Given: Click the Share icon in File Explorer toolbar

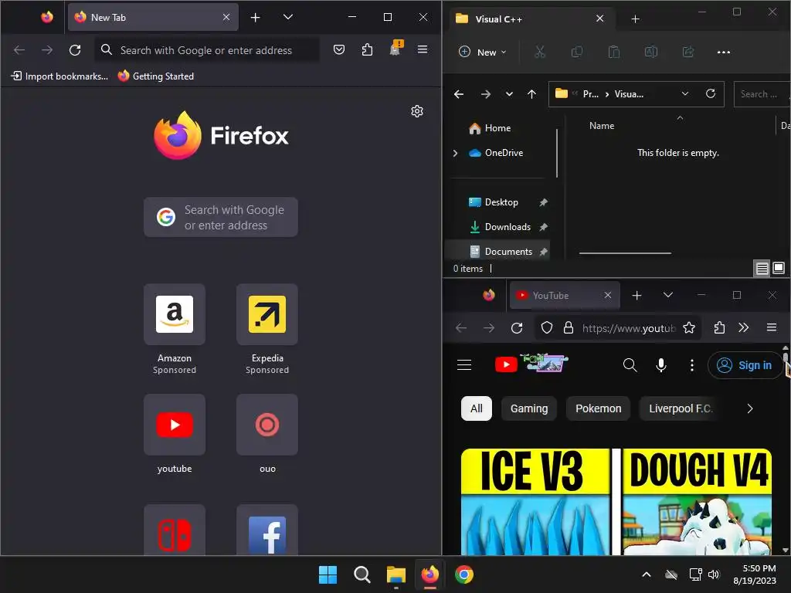Looking at the screenshot, I should 688,52.
